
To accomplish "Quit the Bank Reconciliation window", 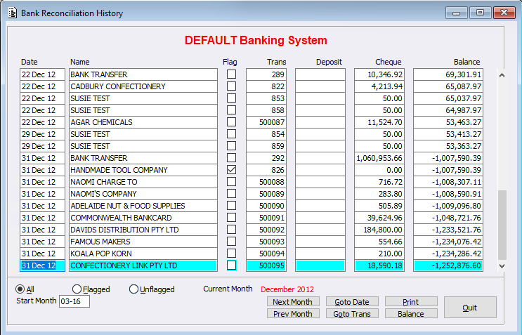I will coord(470,308).
